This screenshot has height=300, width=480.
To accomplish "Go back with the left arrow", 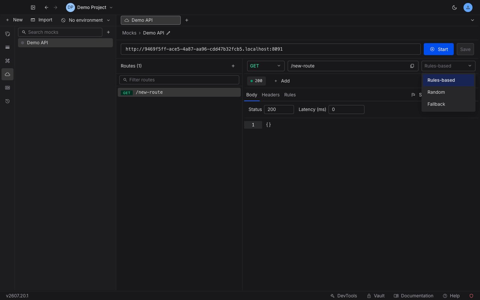I will (x=46, y=7).
